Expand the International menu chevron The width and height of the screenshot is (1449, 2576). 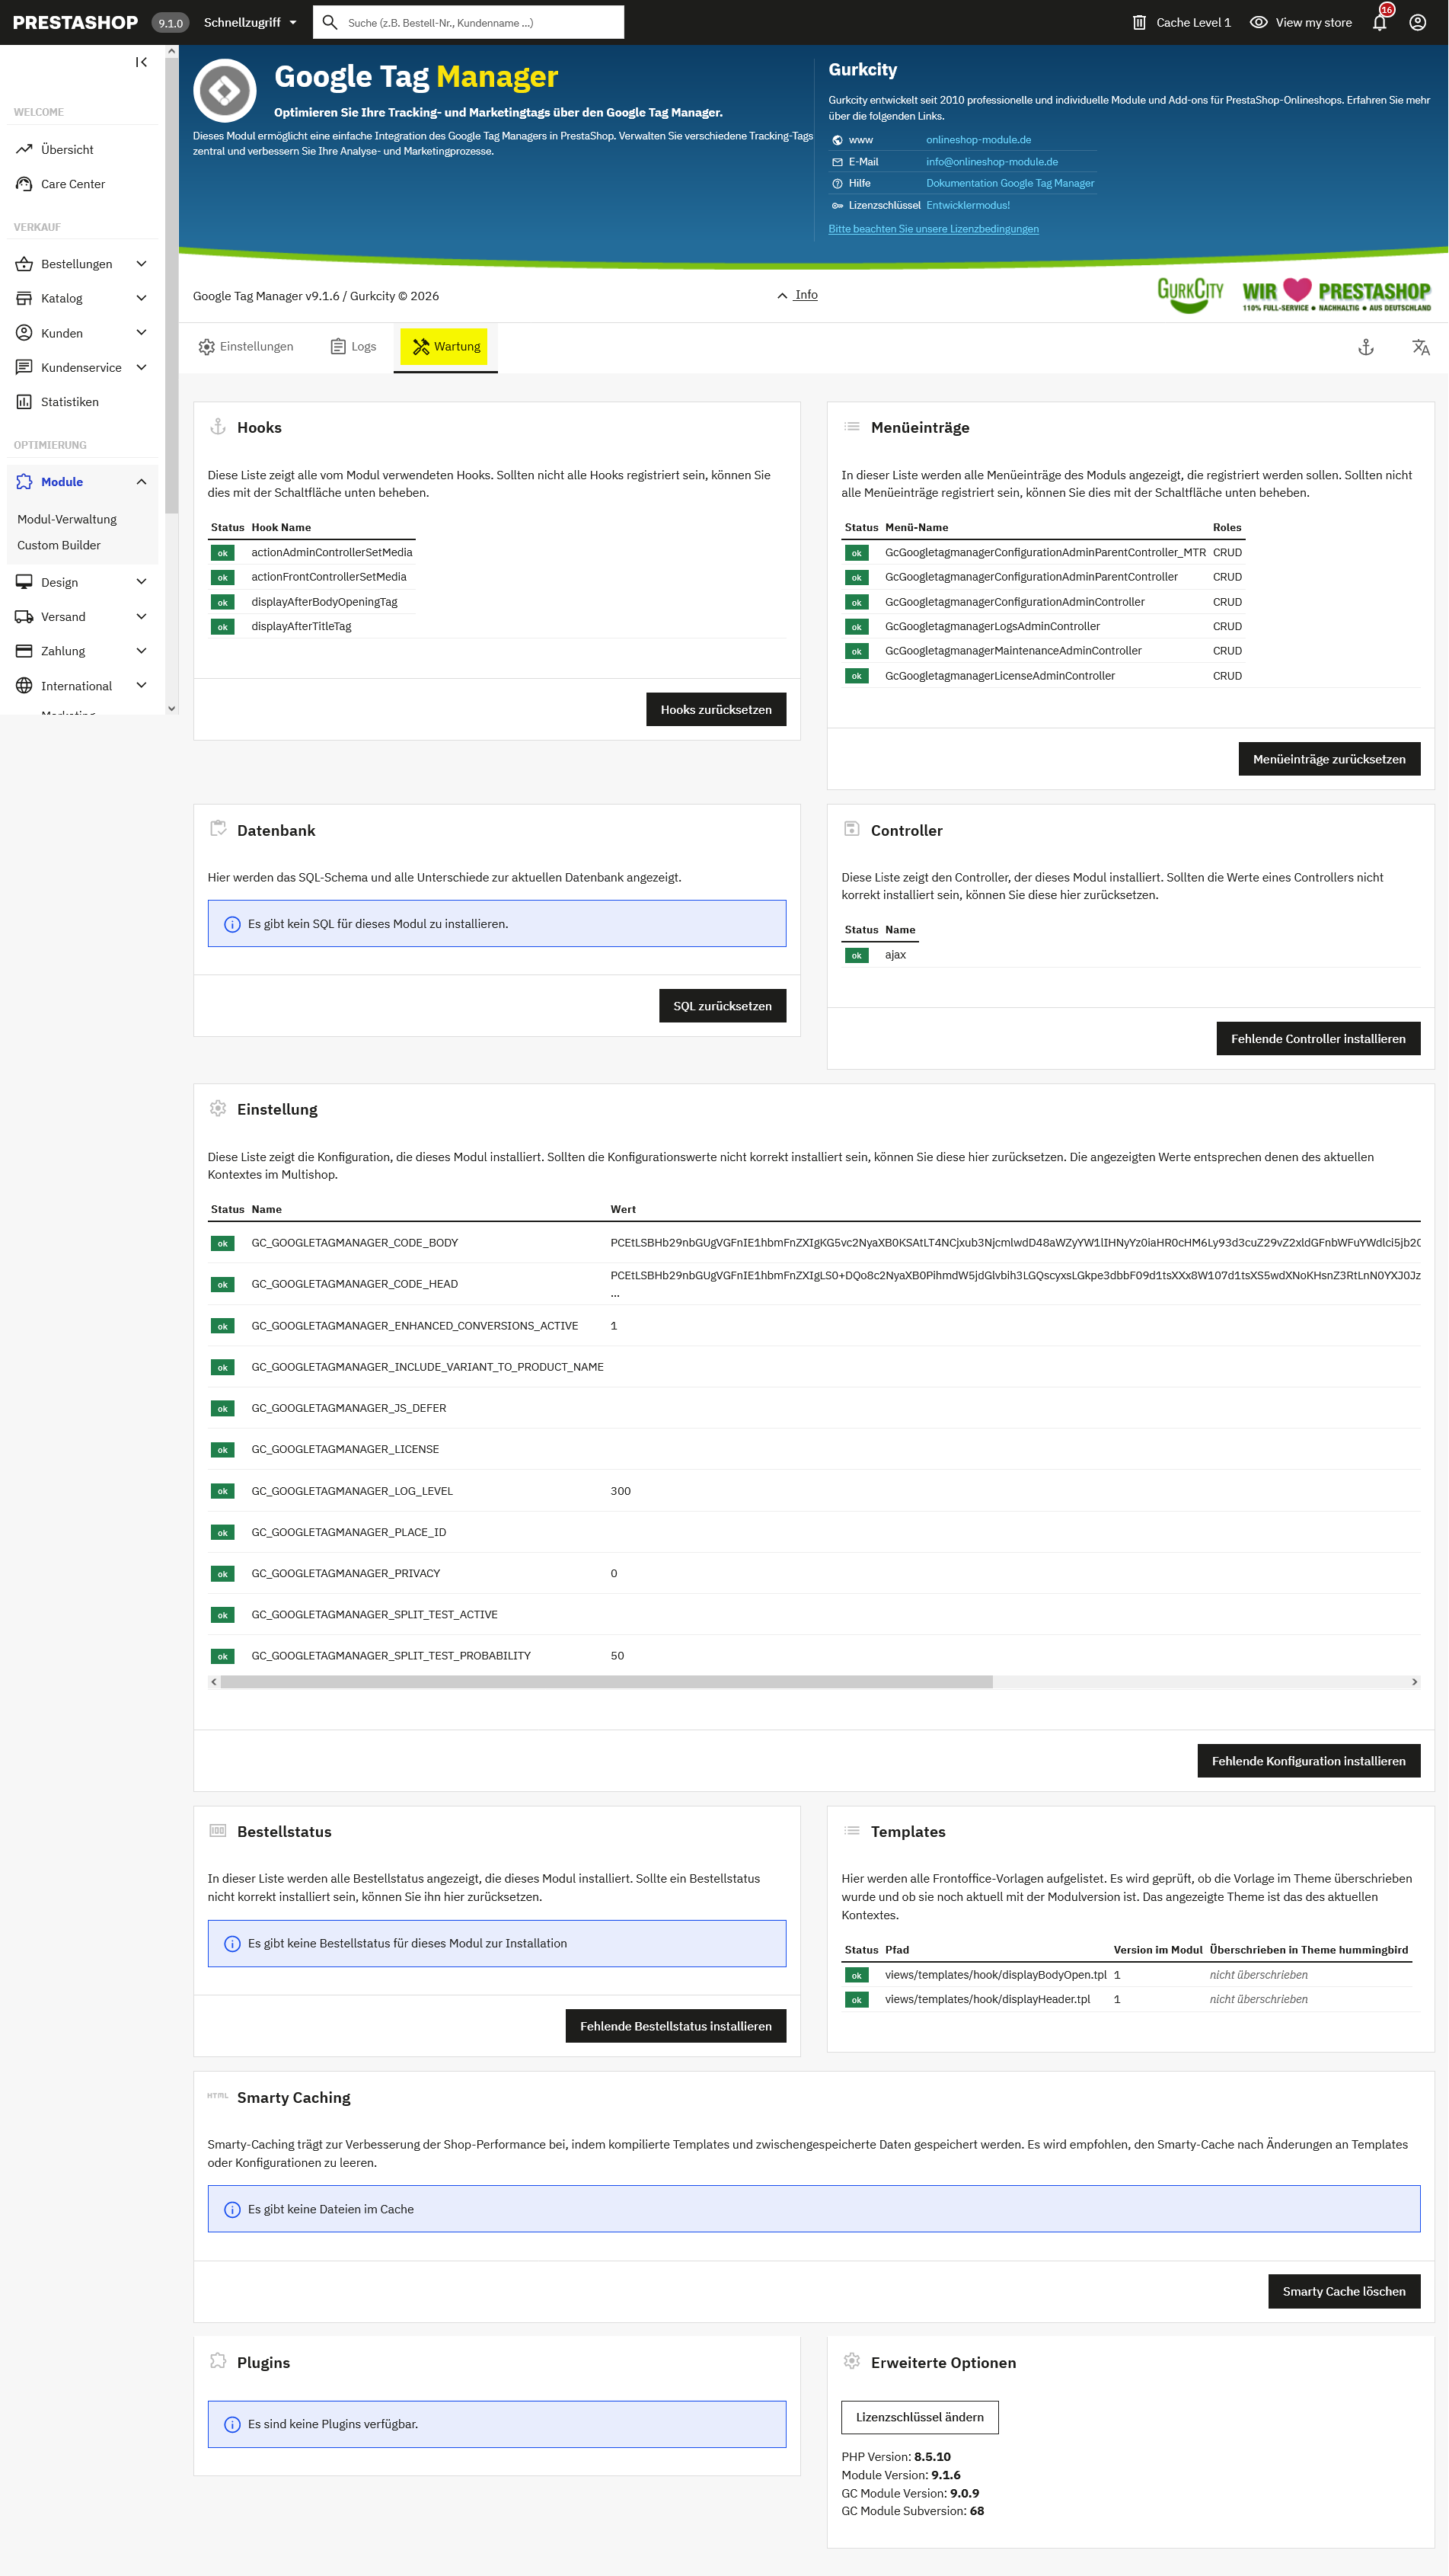[x=142, y=686]
